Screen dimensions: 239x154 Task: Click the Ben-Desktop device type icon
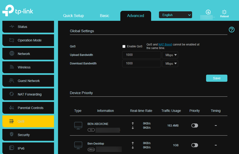tap(78, 145)
